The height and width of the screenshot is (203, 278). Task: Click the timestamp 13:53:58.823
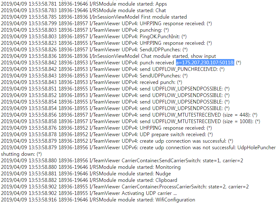click(42, 43)
